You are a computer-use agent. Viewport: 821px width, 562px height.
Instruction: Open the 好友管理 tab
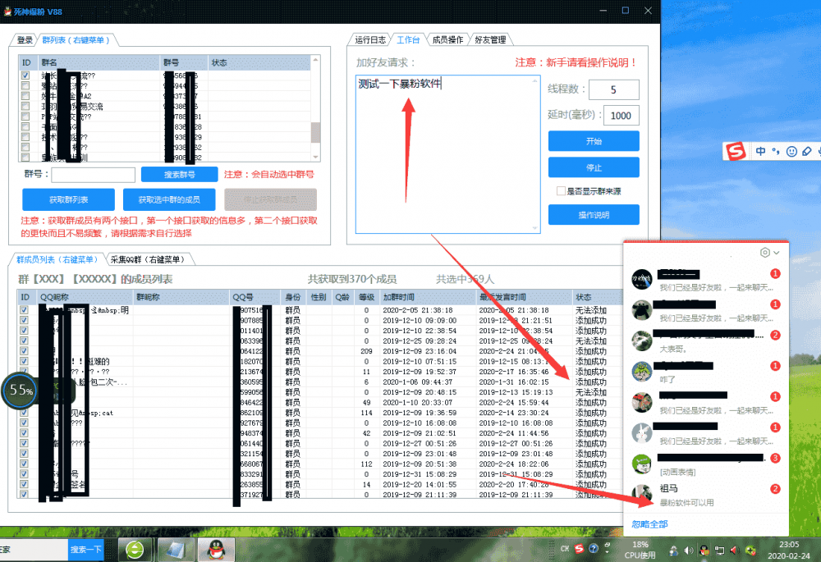click(x=490, y=39)
